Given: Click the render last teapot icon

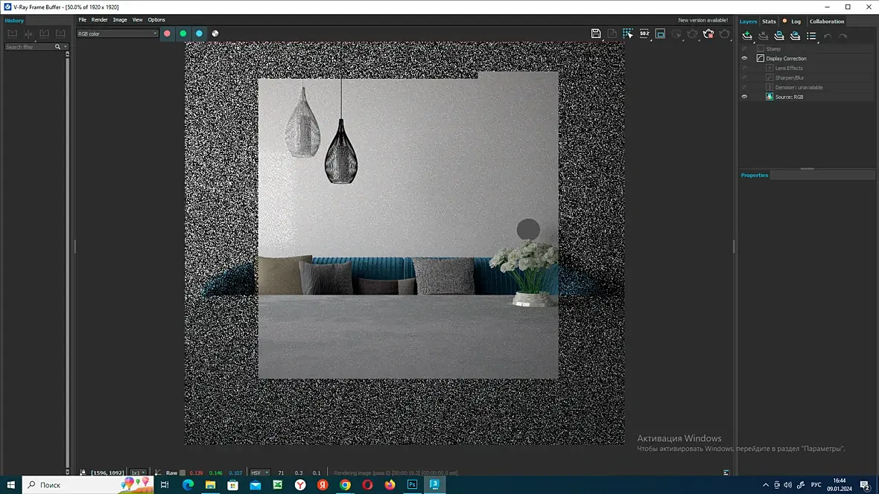Looking at the screenshot, I should [724, 33].
